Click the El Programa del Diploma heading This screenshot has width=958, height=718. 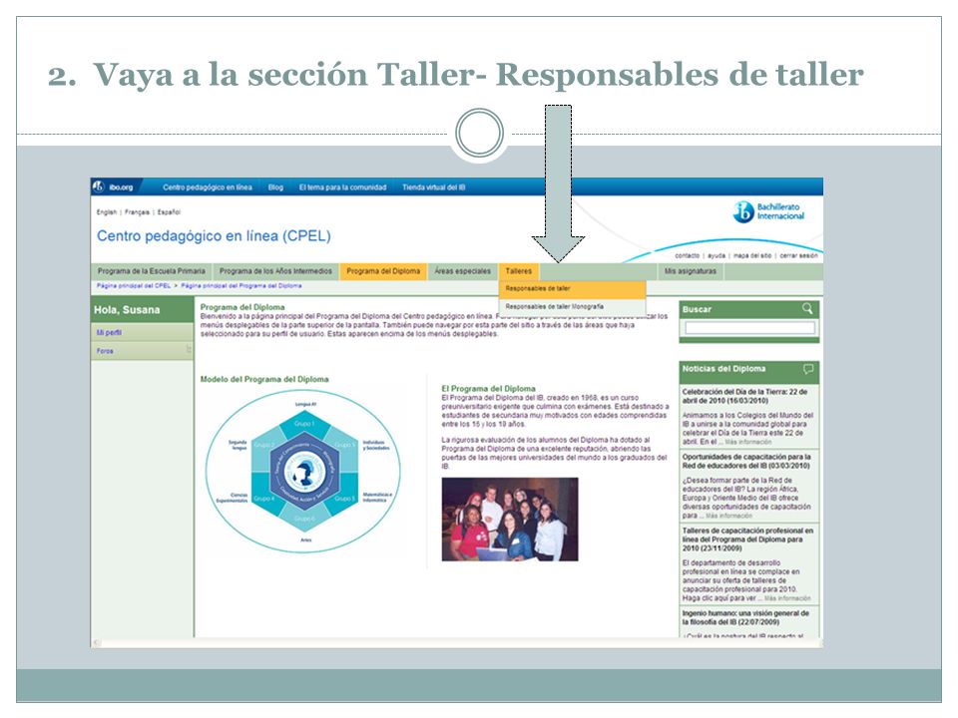tap(488, 388)
